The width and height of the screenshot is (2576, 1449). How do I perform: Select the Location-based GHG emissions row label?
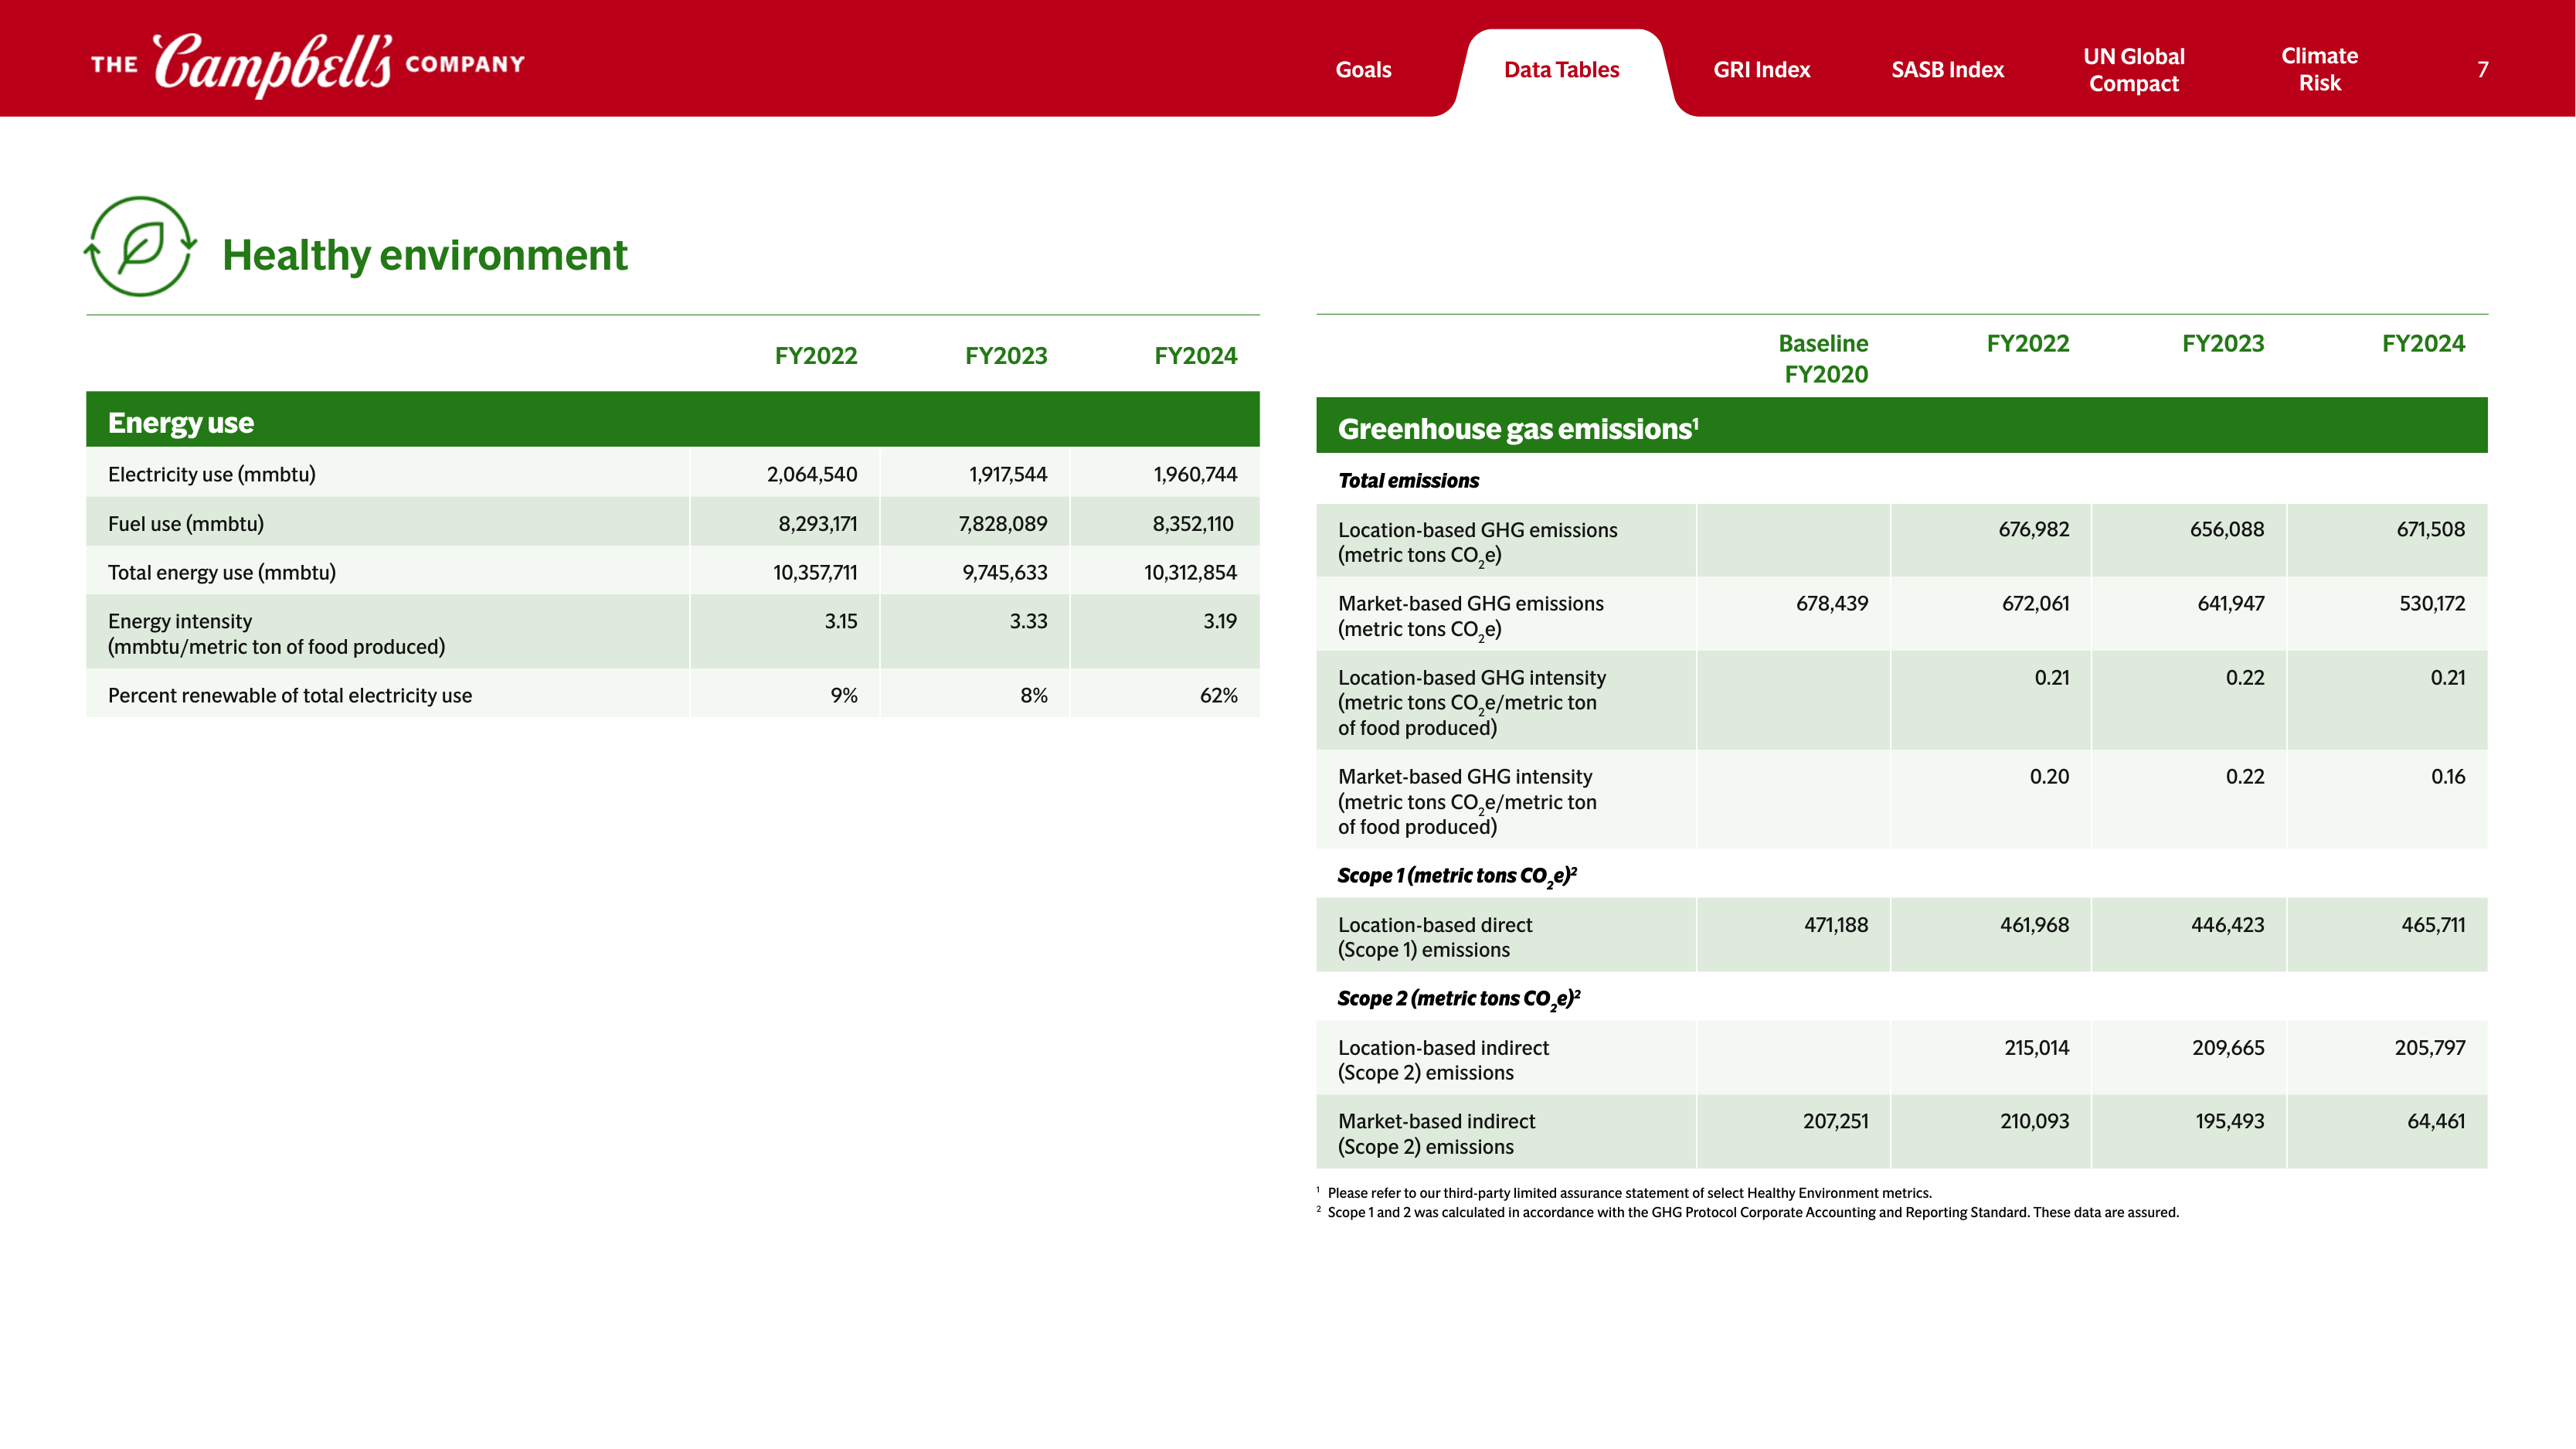[1477, 542]
